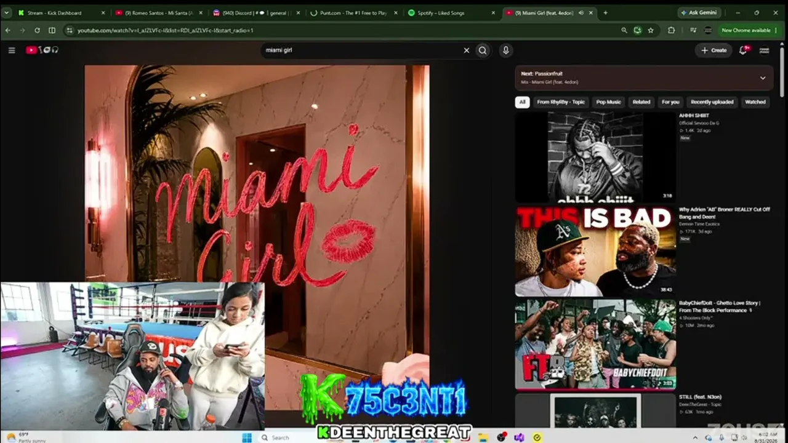This screenshot has height=443, width=788.
Task: Open the Chrome tab search dropdown
Action: [x=7, y=12]
